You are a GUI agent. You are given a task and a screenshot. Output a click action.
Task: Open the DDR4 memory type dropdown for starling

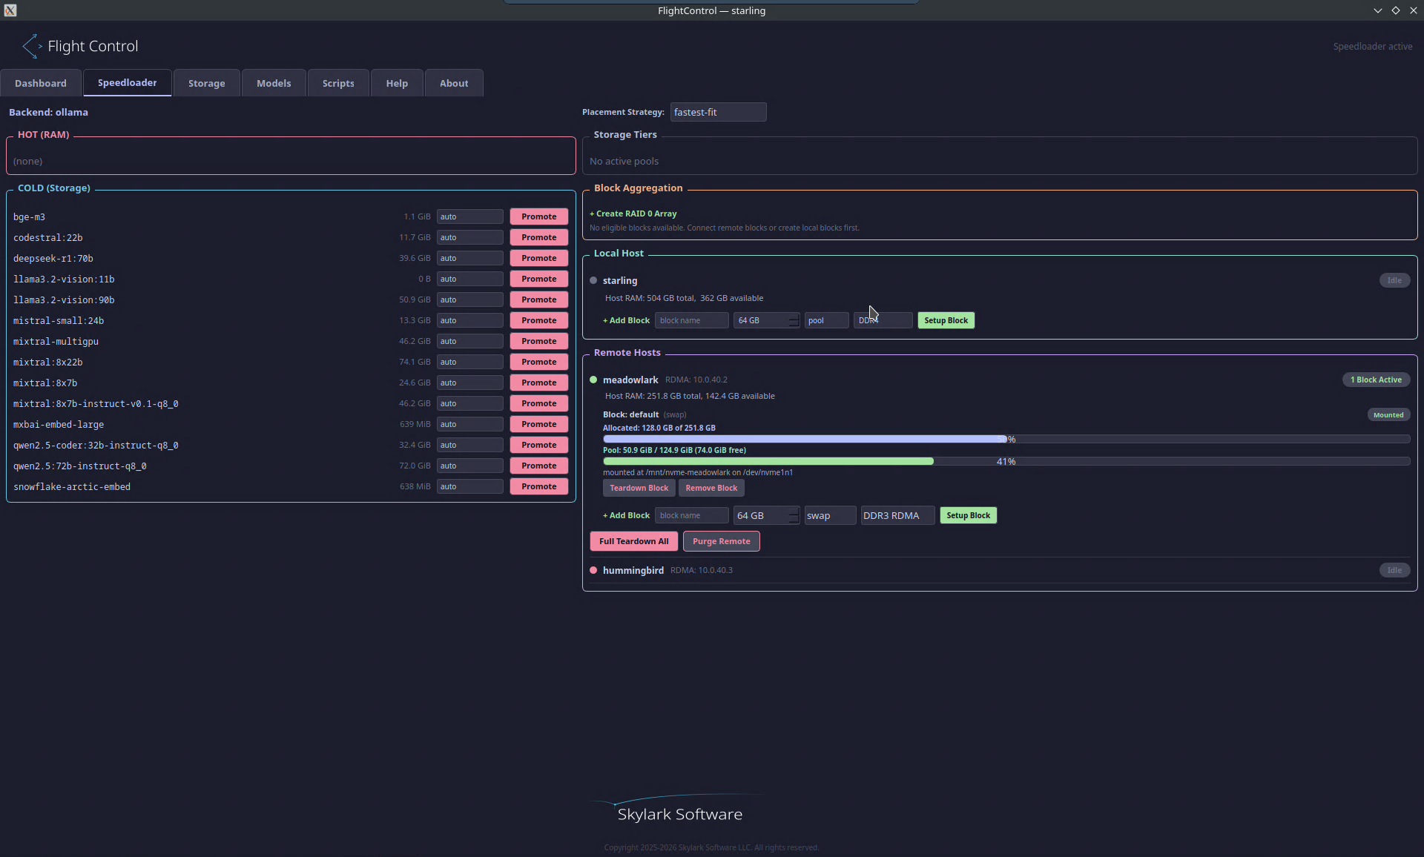882,320
